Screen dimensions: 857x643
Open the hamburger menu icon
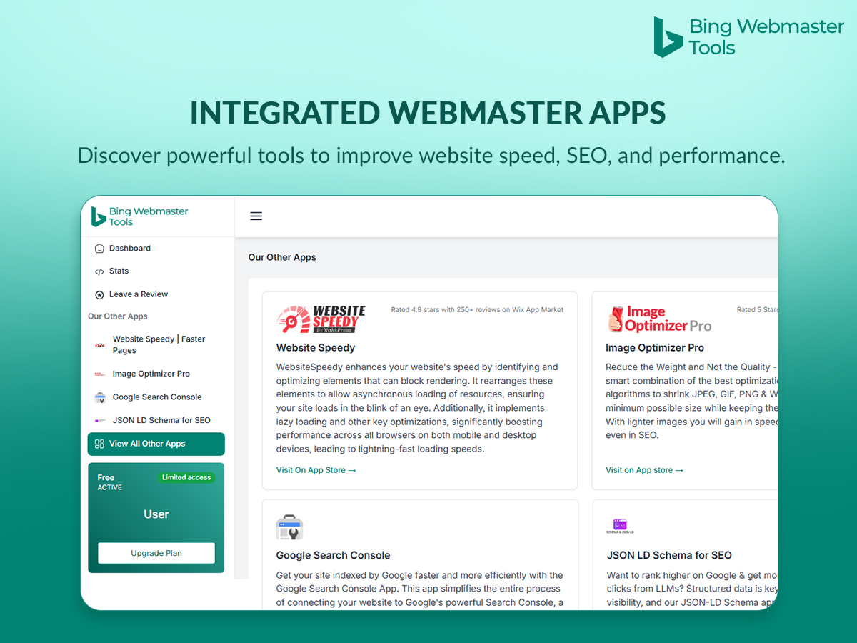click(256, 216)
